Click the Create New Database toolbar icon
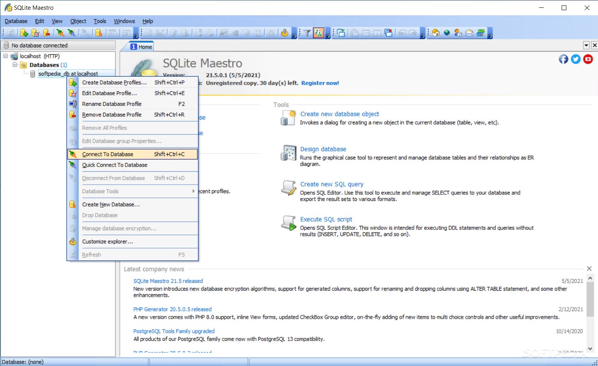The height and width of the screenshot is (366, 598). click(x=99, y=33)
